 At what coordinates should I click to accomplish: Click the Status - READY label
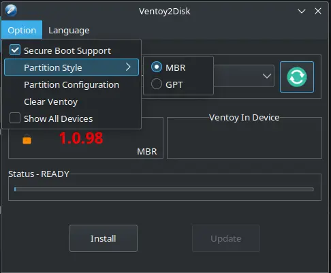pos(39,174)
